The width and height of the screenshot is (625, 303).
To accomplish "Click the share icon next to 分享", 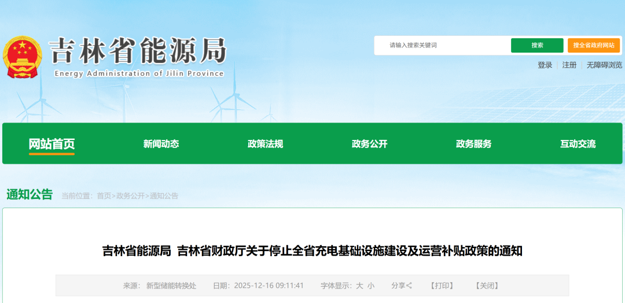I will coord(410,286).
